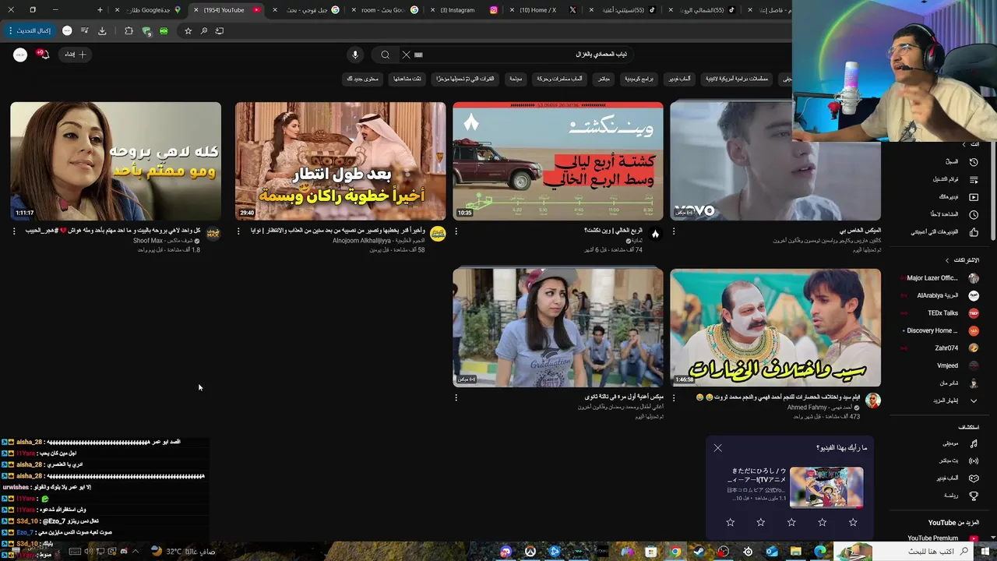Image resolution: width=997 pixels, height=561 pixels.
Task: Rate survey video middle third star
Action: [x=791, y=522]
